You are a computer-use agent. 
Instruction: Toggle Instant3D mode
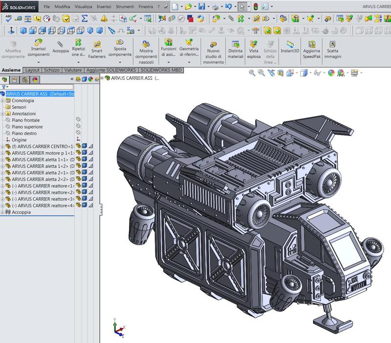pyautogui.click(x=290, y=47)
